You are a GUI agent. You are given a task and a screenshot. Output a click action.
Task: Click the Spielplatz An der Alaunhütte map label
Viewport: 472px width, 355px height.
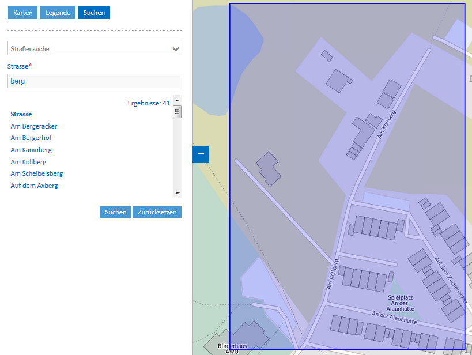coord(401,303)
